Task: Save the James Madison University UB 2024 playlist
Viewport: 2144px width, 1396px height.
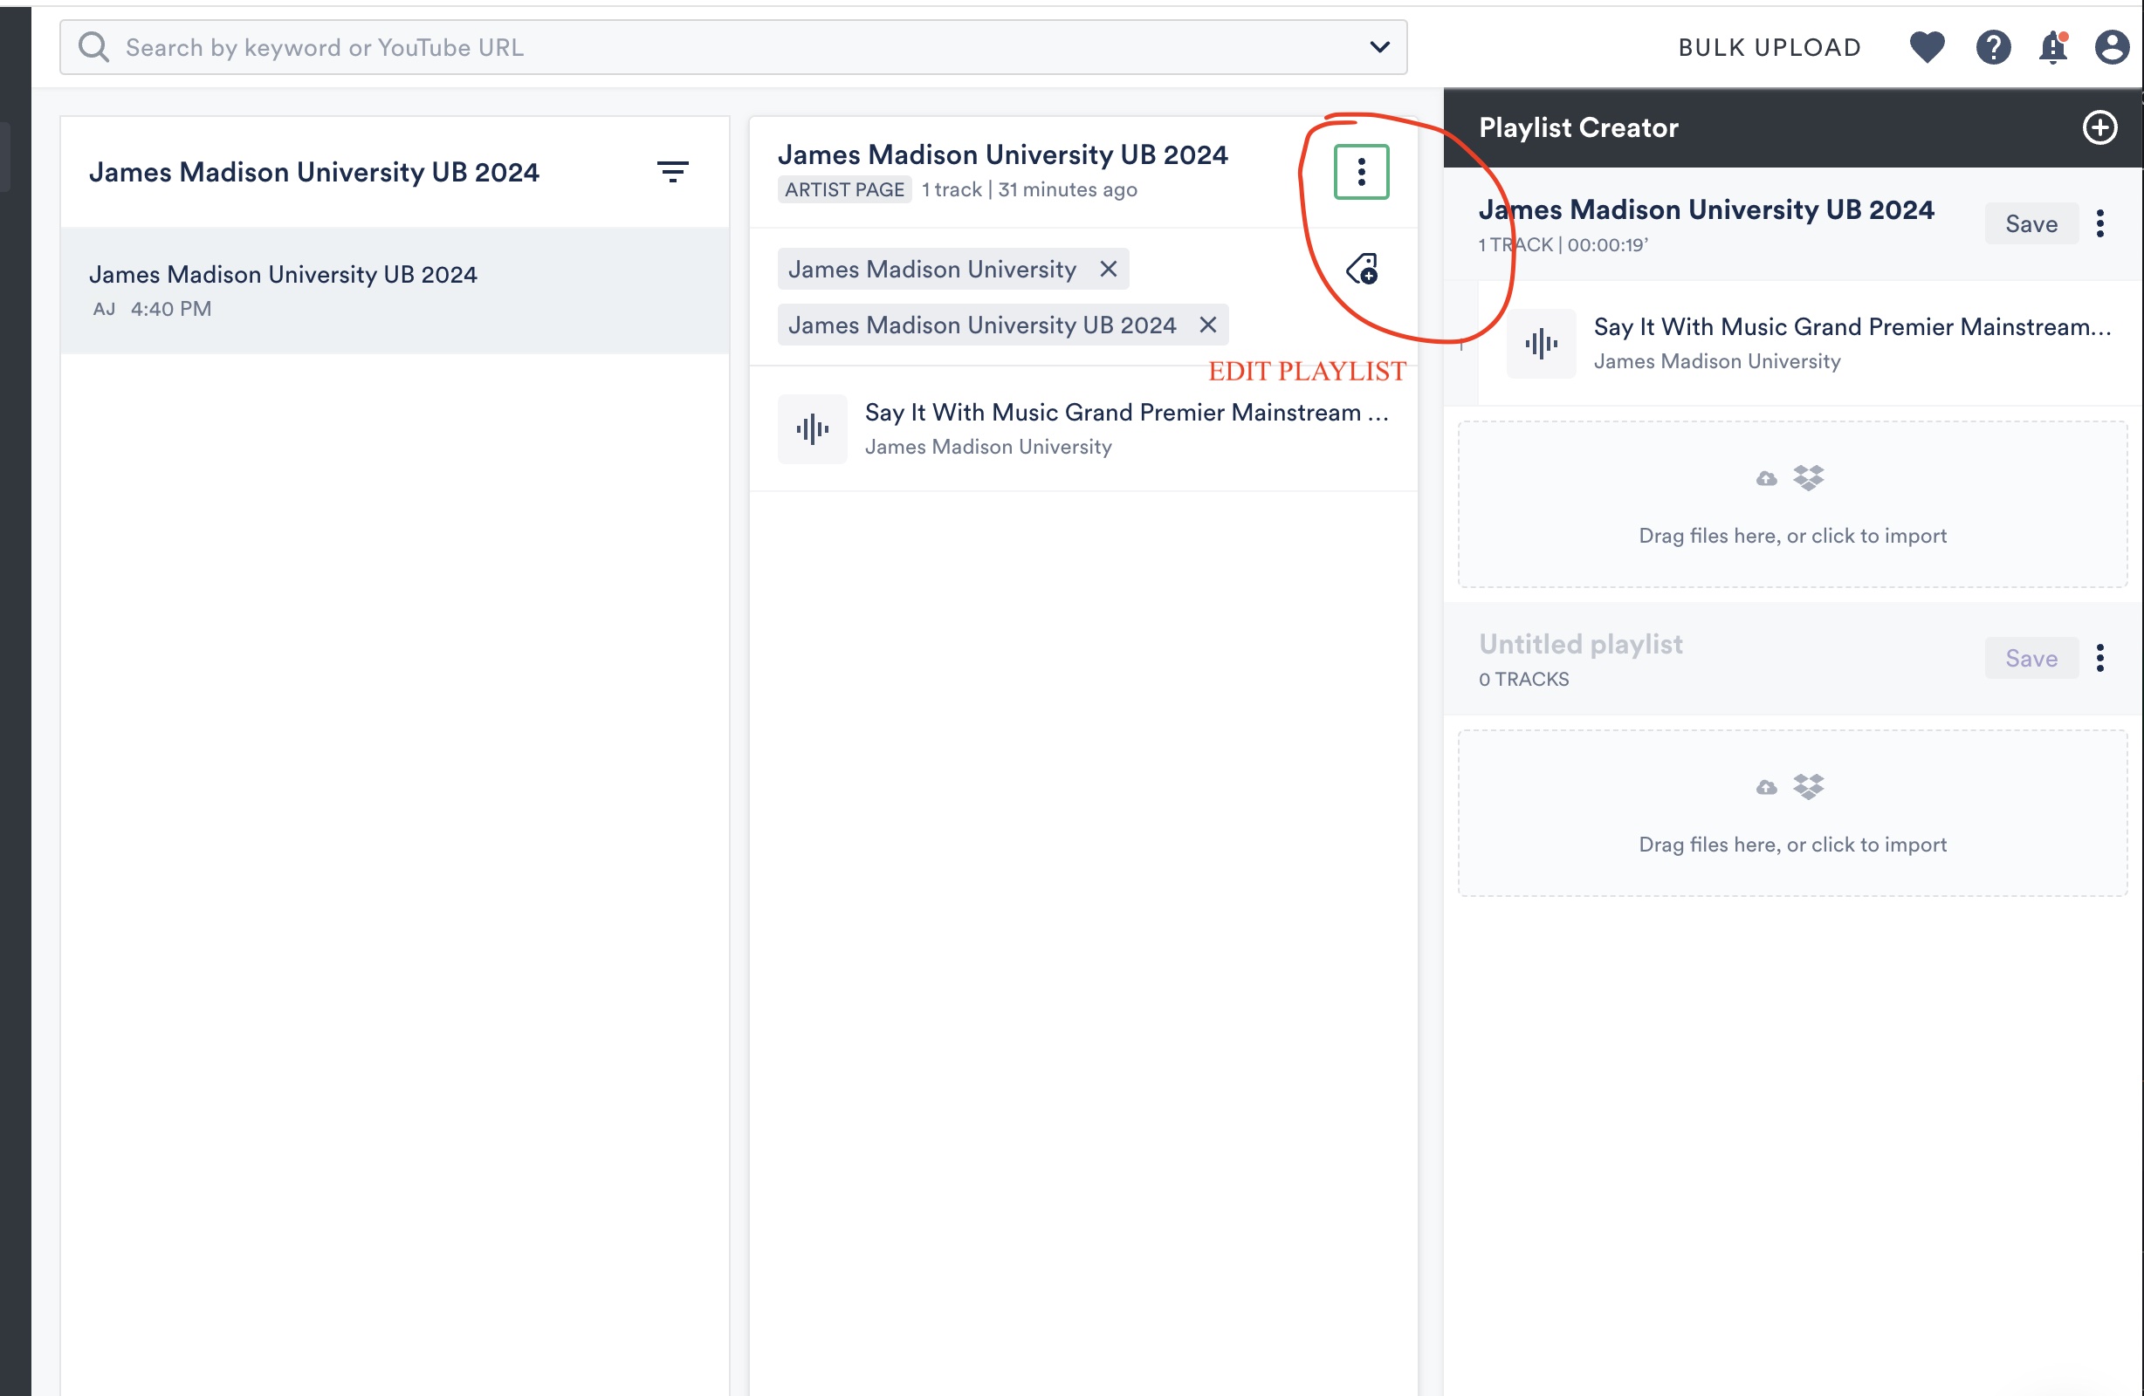Action: (x=2031, y=223)
